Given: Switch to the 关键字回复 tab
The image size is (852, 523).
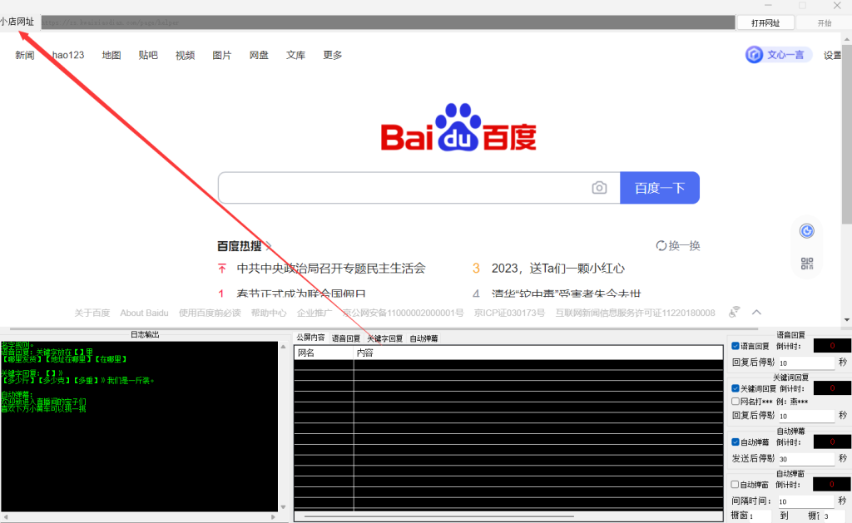Looking at the screenshot, I should coord(384,338).
